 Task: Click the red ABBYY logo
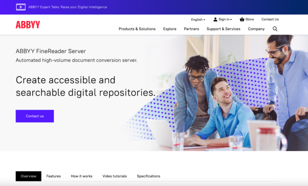(28, 25)
